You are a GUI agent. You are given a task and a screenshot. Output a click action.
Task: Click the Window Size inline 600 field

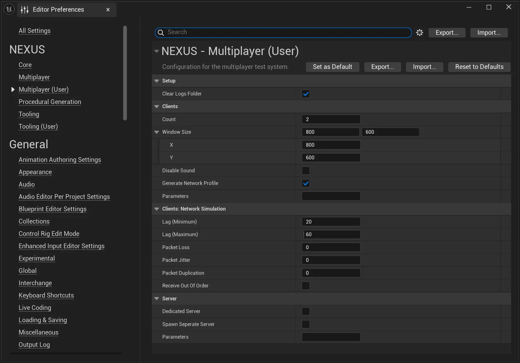click(391, 132)
